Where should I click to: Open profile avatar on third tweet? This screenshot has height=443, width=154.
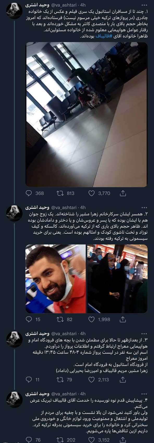point(14,339)
